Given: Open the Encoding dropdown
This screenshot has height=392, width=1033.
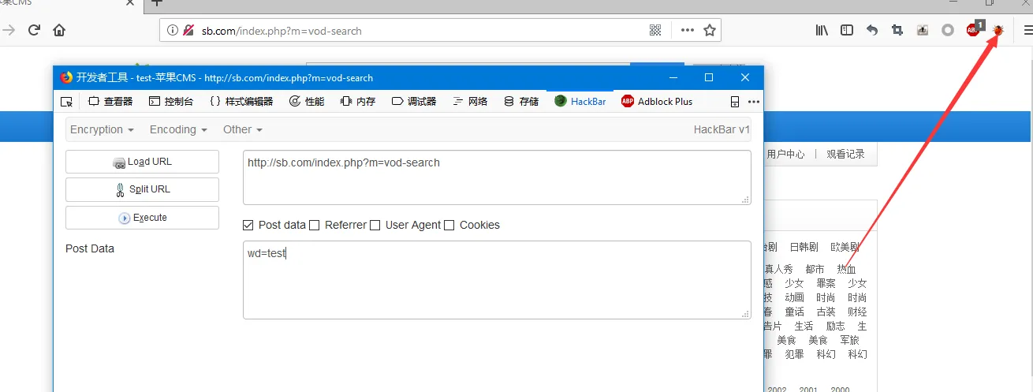Looking at the screenshot, I should [178, 129].
